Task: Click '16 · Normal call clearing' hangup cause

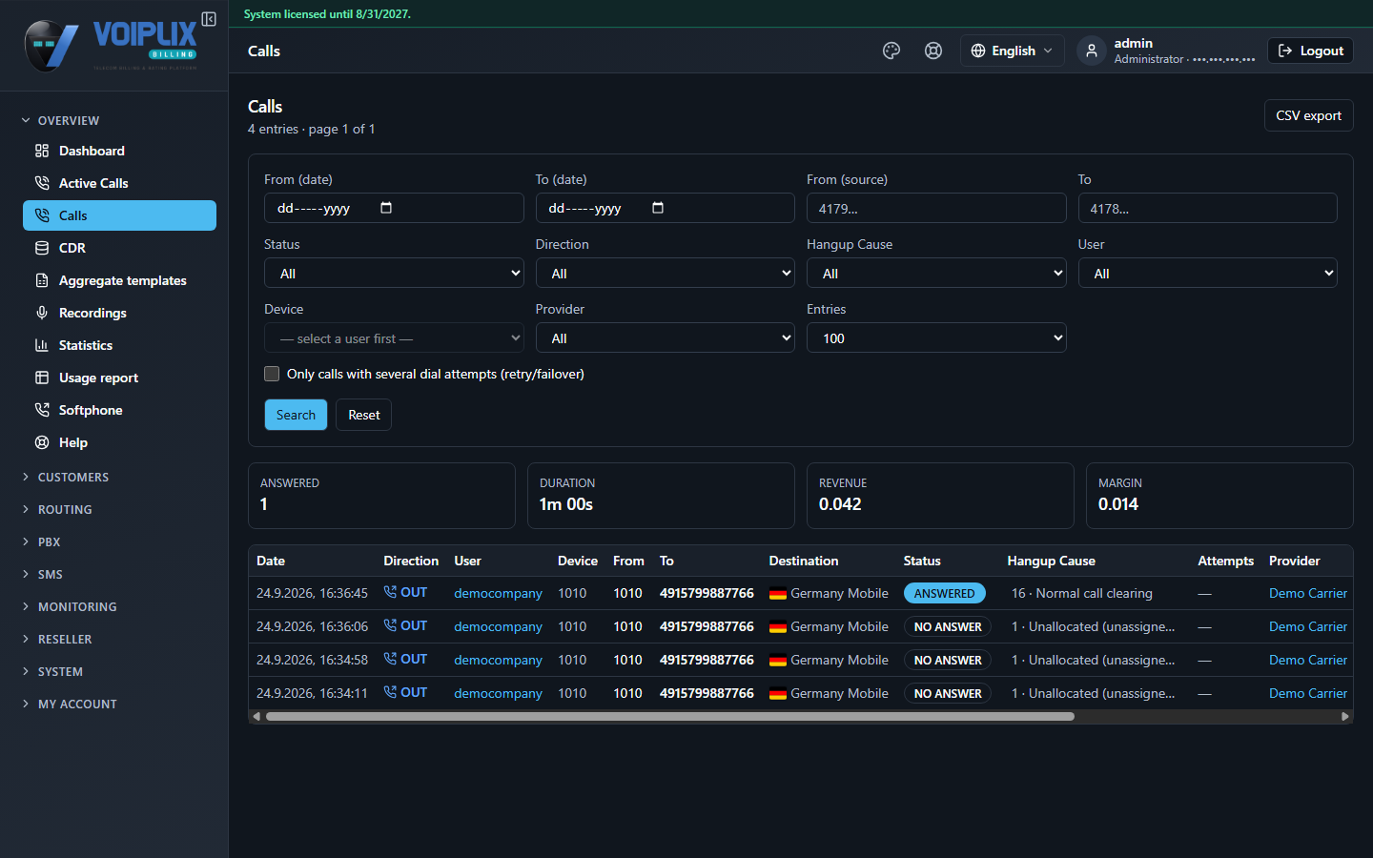Action: (1081, 593)
